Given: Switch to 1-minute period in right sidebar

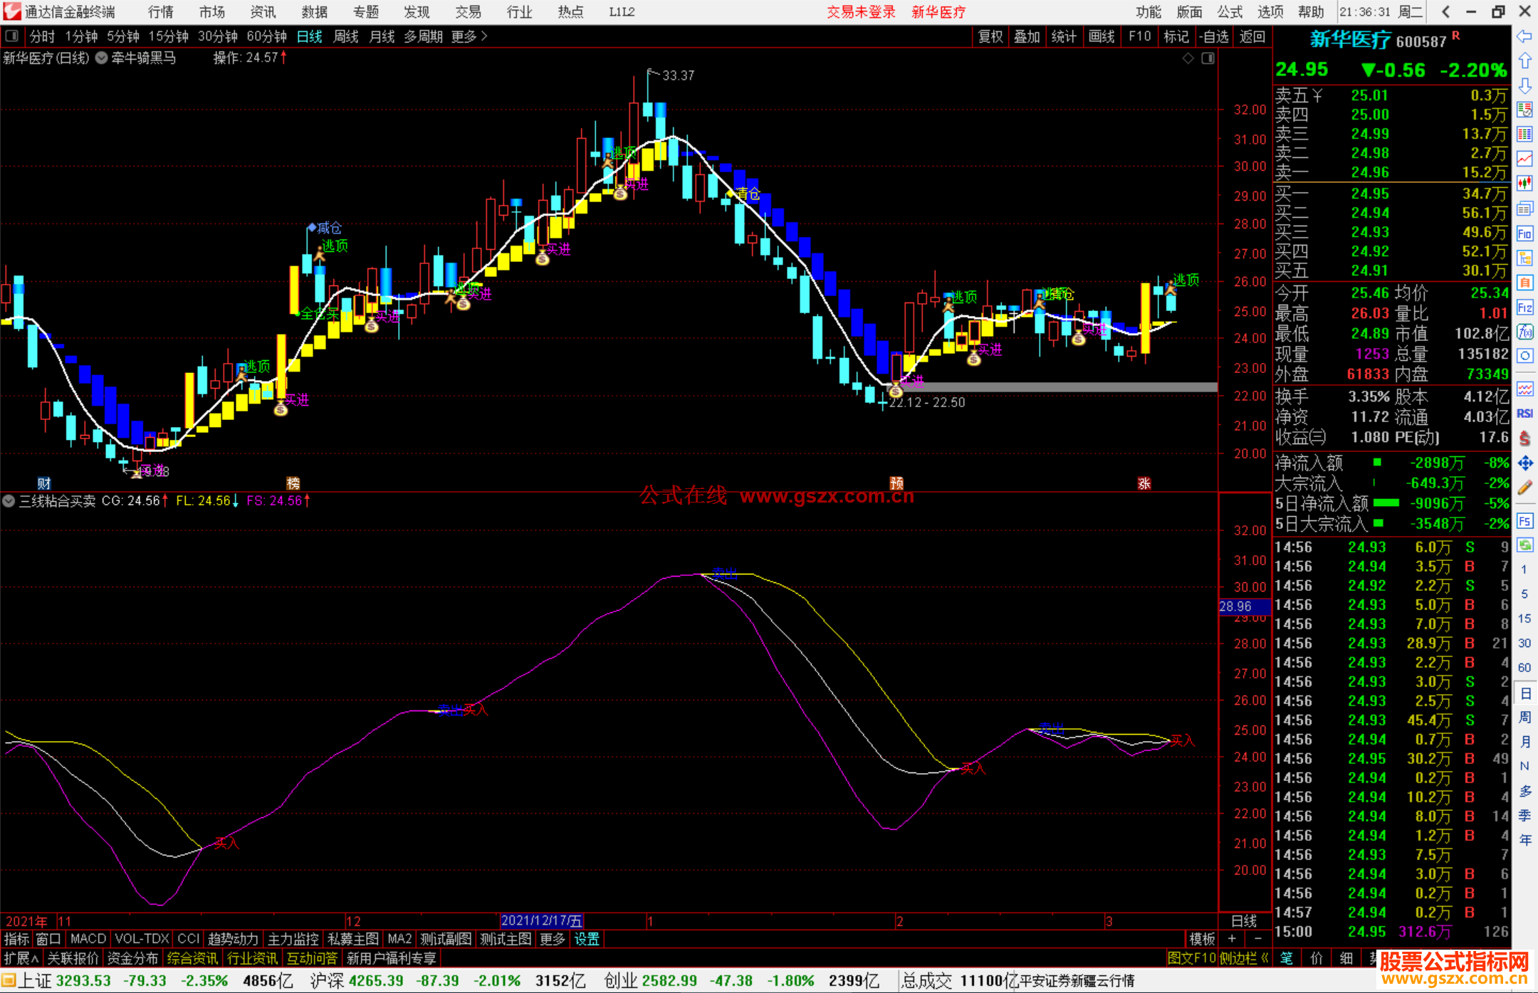Looking at the screenshot, I should 1524,569.
